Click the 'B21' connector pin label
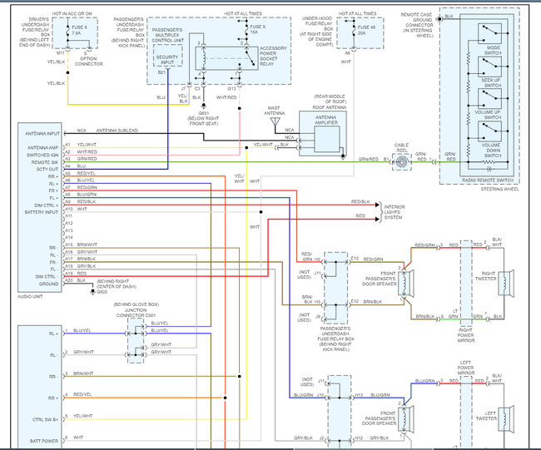The height and width of the screenshot is (450, 541). (x=161, y=72)
